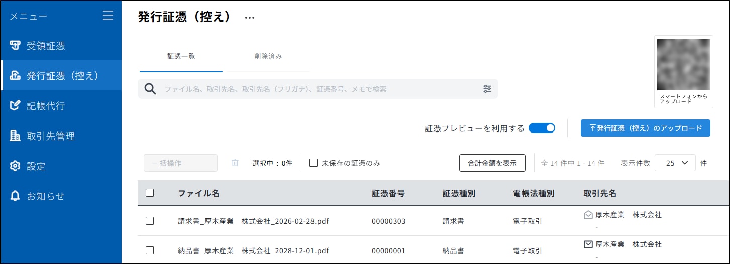This screenshot has height=264, width=730.
Task: Open search filter options slider icon
Action: [x=487, y=89]
